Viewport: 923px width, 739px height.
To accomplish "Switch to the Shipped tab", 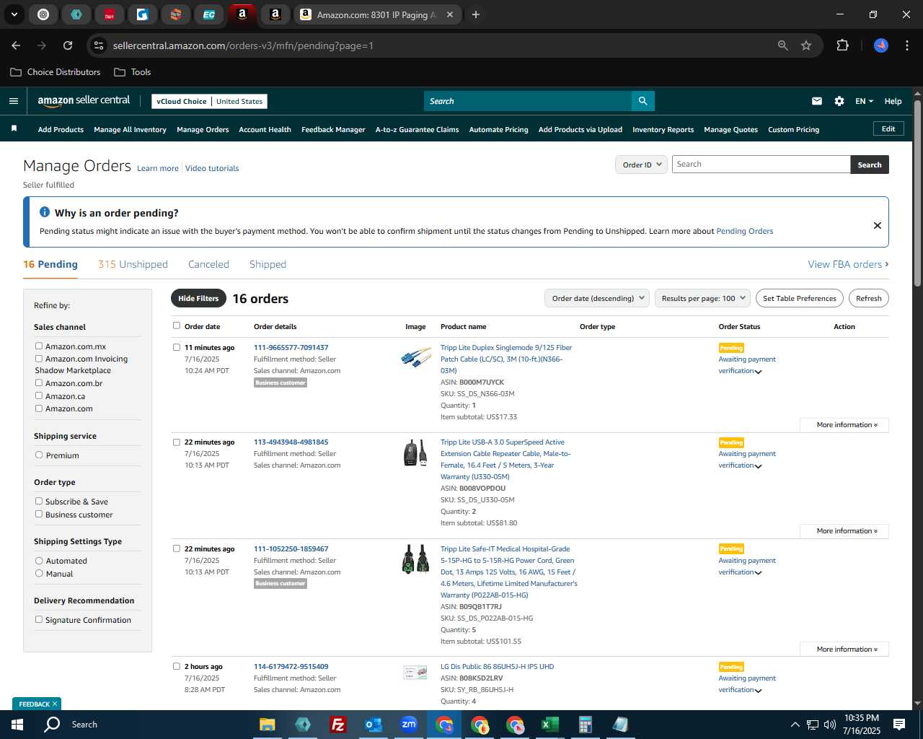I will (x=268, y=264).
